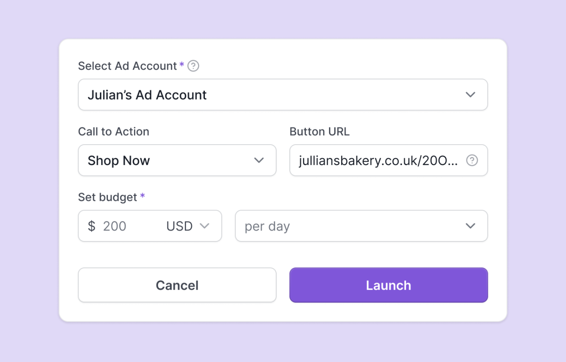This screenshot has width=566, height=362.
Task: Click the help icon beside Select Ad Account
Action: (x=193, y=66)
